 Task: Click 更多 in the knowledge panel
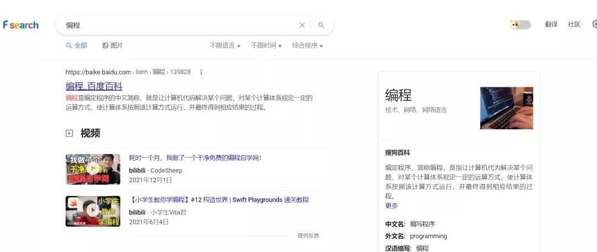click(x=391, y=206)
